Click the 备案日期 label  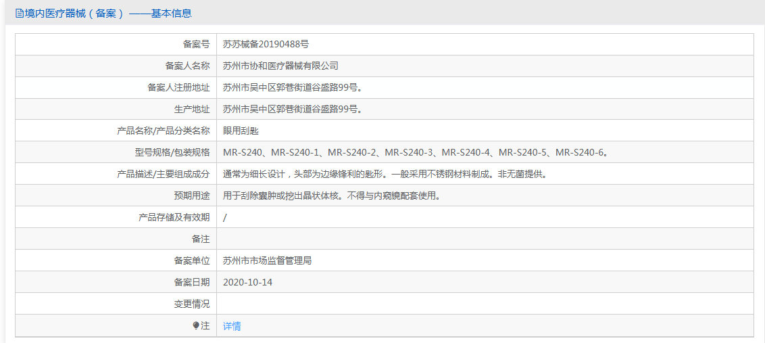point(192,282)
